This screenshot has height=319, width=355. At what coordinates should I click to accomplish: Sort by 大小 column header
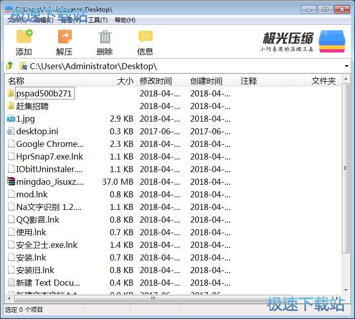coord(111,81)
